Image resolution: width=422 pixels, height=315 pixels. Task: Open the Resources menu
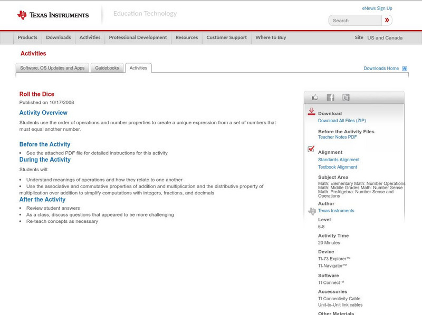tap(187, 37)
